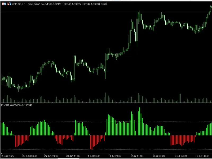Click the 30 Jun 11:00 time label
Image resolution: width=212 pixels, height=159 pixels.
(x=73, y=156)
